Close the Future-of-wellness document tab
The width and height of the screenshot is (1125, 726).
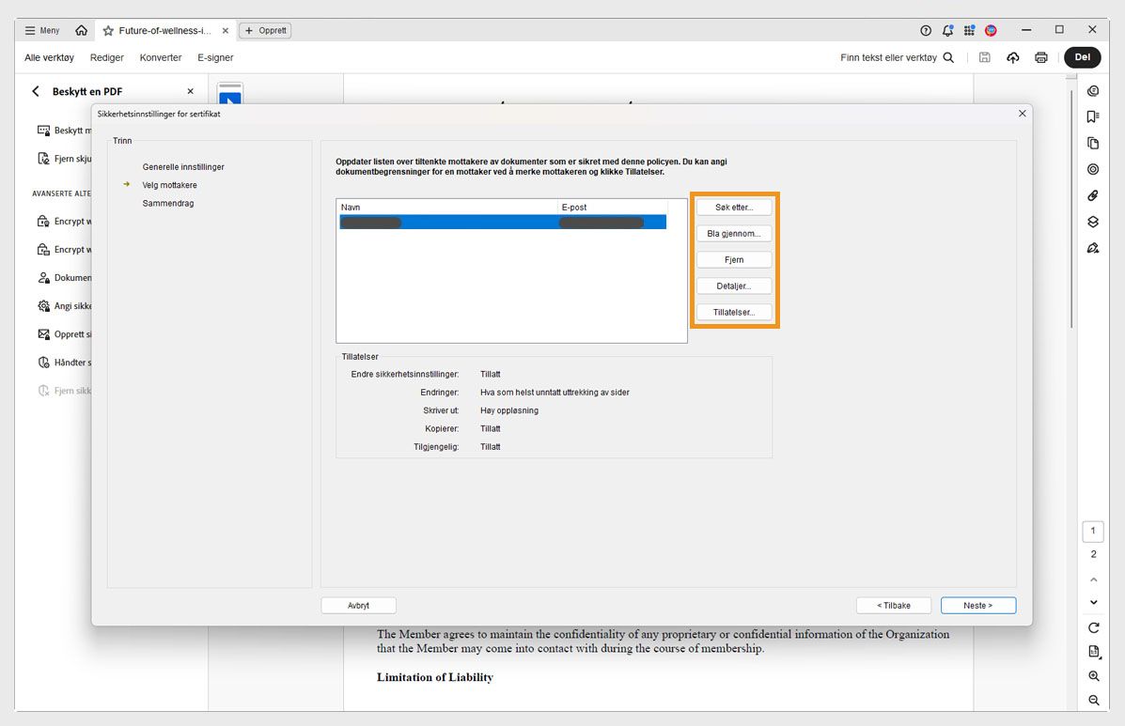pos(226,30)
